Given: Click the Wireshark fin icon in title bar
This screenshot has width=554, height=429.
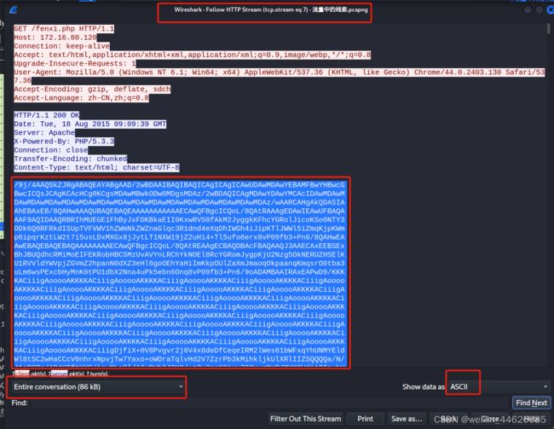Looking at the screenshot, I should [x=13, y=10].
